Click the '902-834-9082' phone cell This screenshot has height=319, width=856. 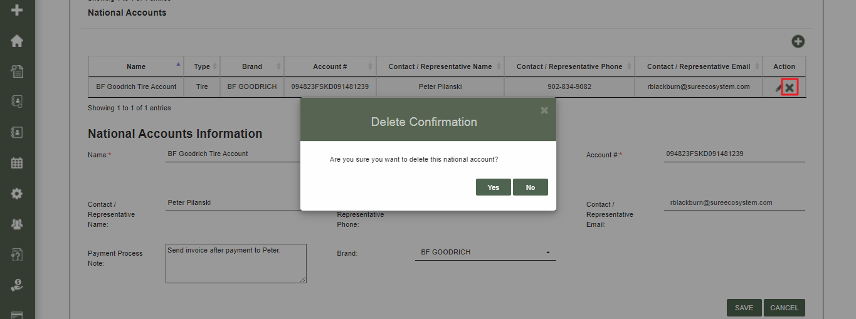coord(569,86)
